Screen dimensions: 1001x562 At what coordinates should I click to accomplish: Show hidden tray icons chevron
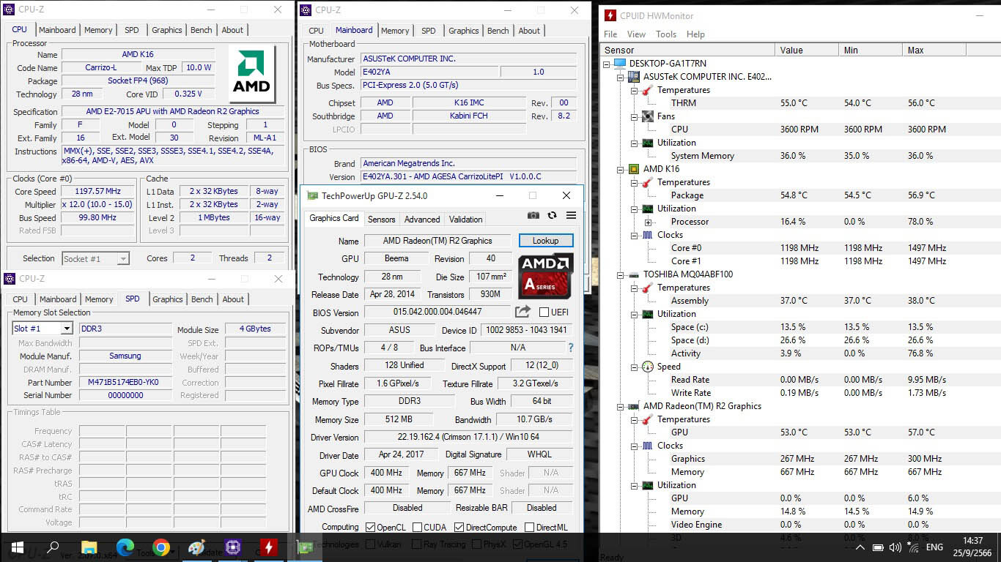click(x=860, y=547)
